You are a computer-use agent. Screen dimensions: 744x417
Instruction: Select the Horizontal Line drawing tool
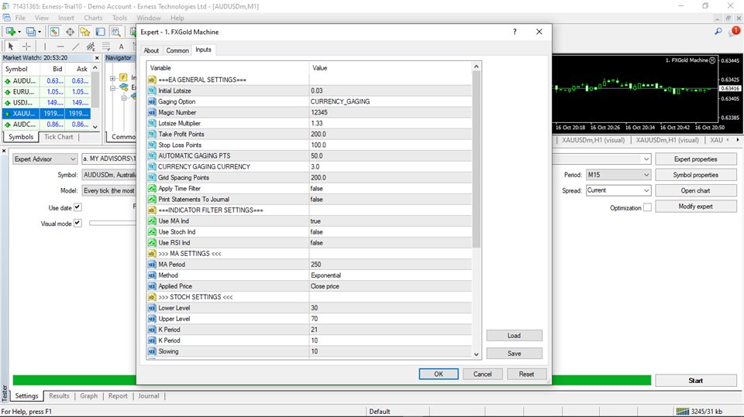[x=60, y=46]
